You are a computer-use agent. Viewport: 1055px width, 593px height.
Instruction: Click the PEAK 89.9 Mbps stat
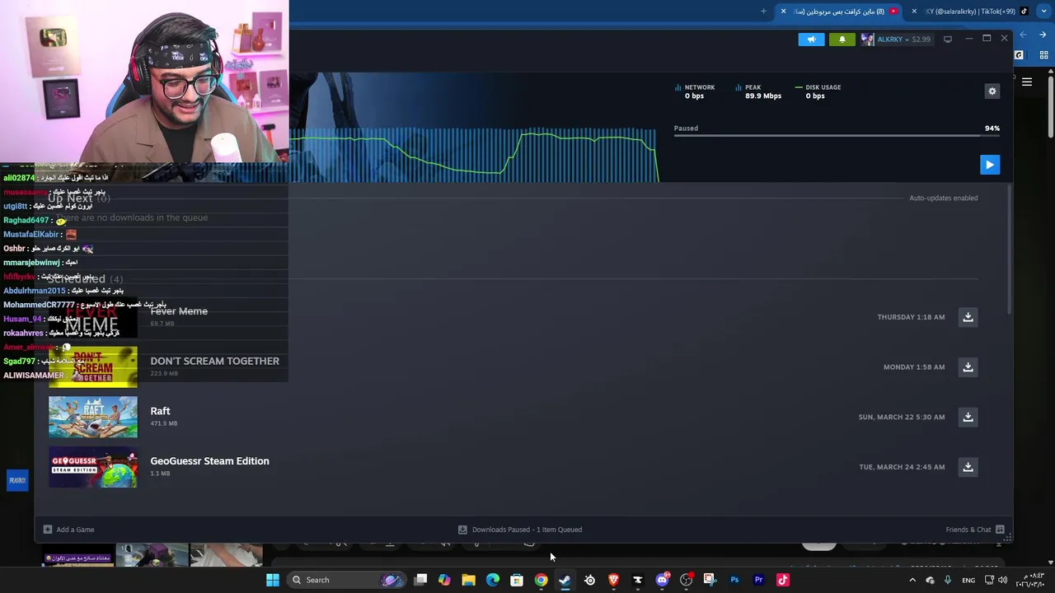click(757, 91)
